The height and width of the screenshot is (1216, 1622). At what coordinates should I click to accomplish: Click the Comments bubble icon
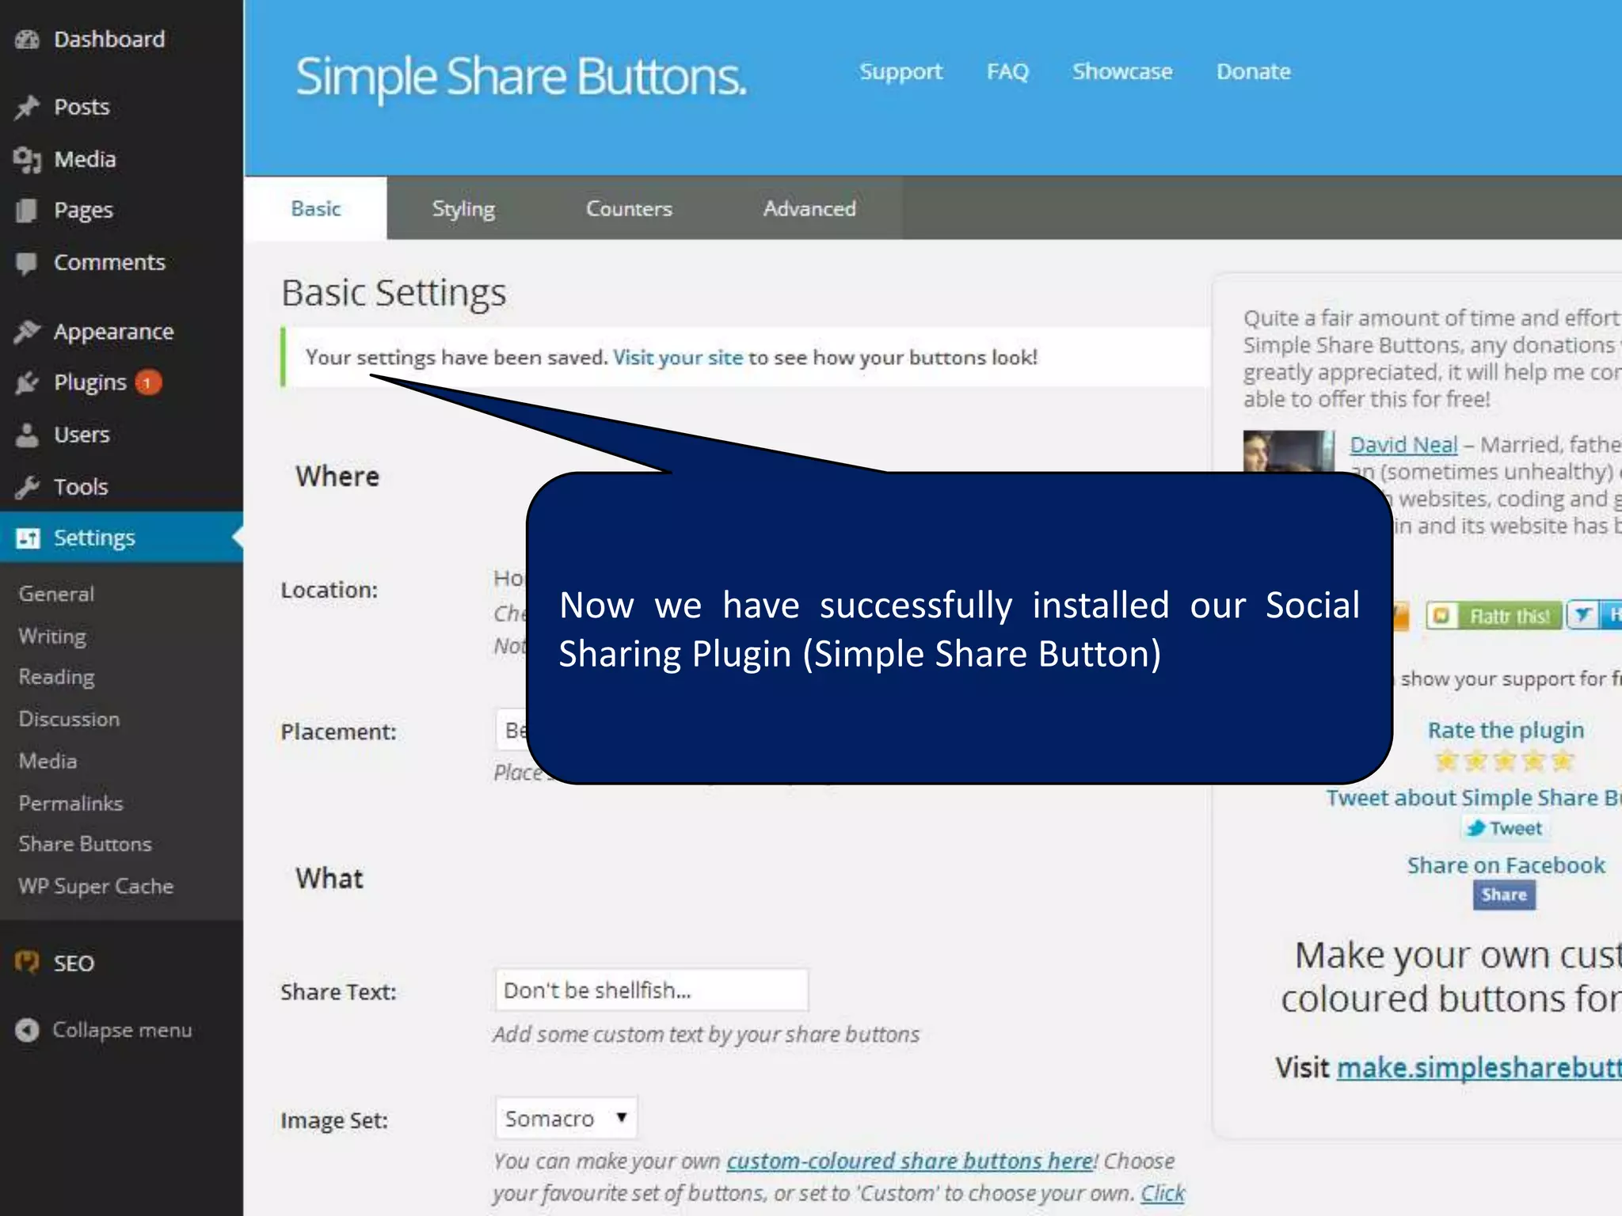click(27, 263)
